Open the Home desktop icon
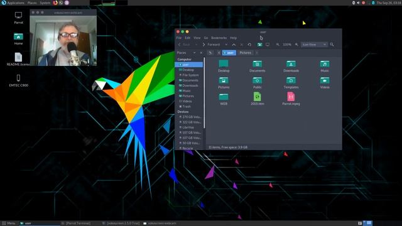The height and width of the screenshot is (226, 402). click(18, 39)
